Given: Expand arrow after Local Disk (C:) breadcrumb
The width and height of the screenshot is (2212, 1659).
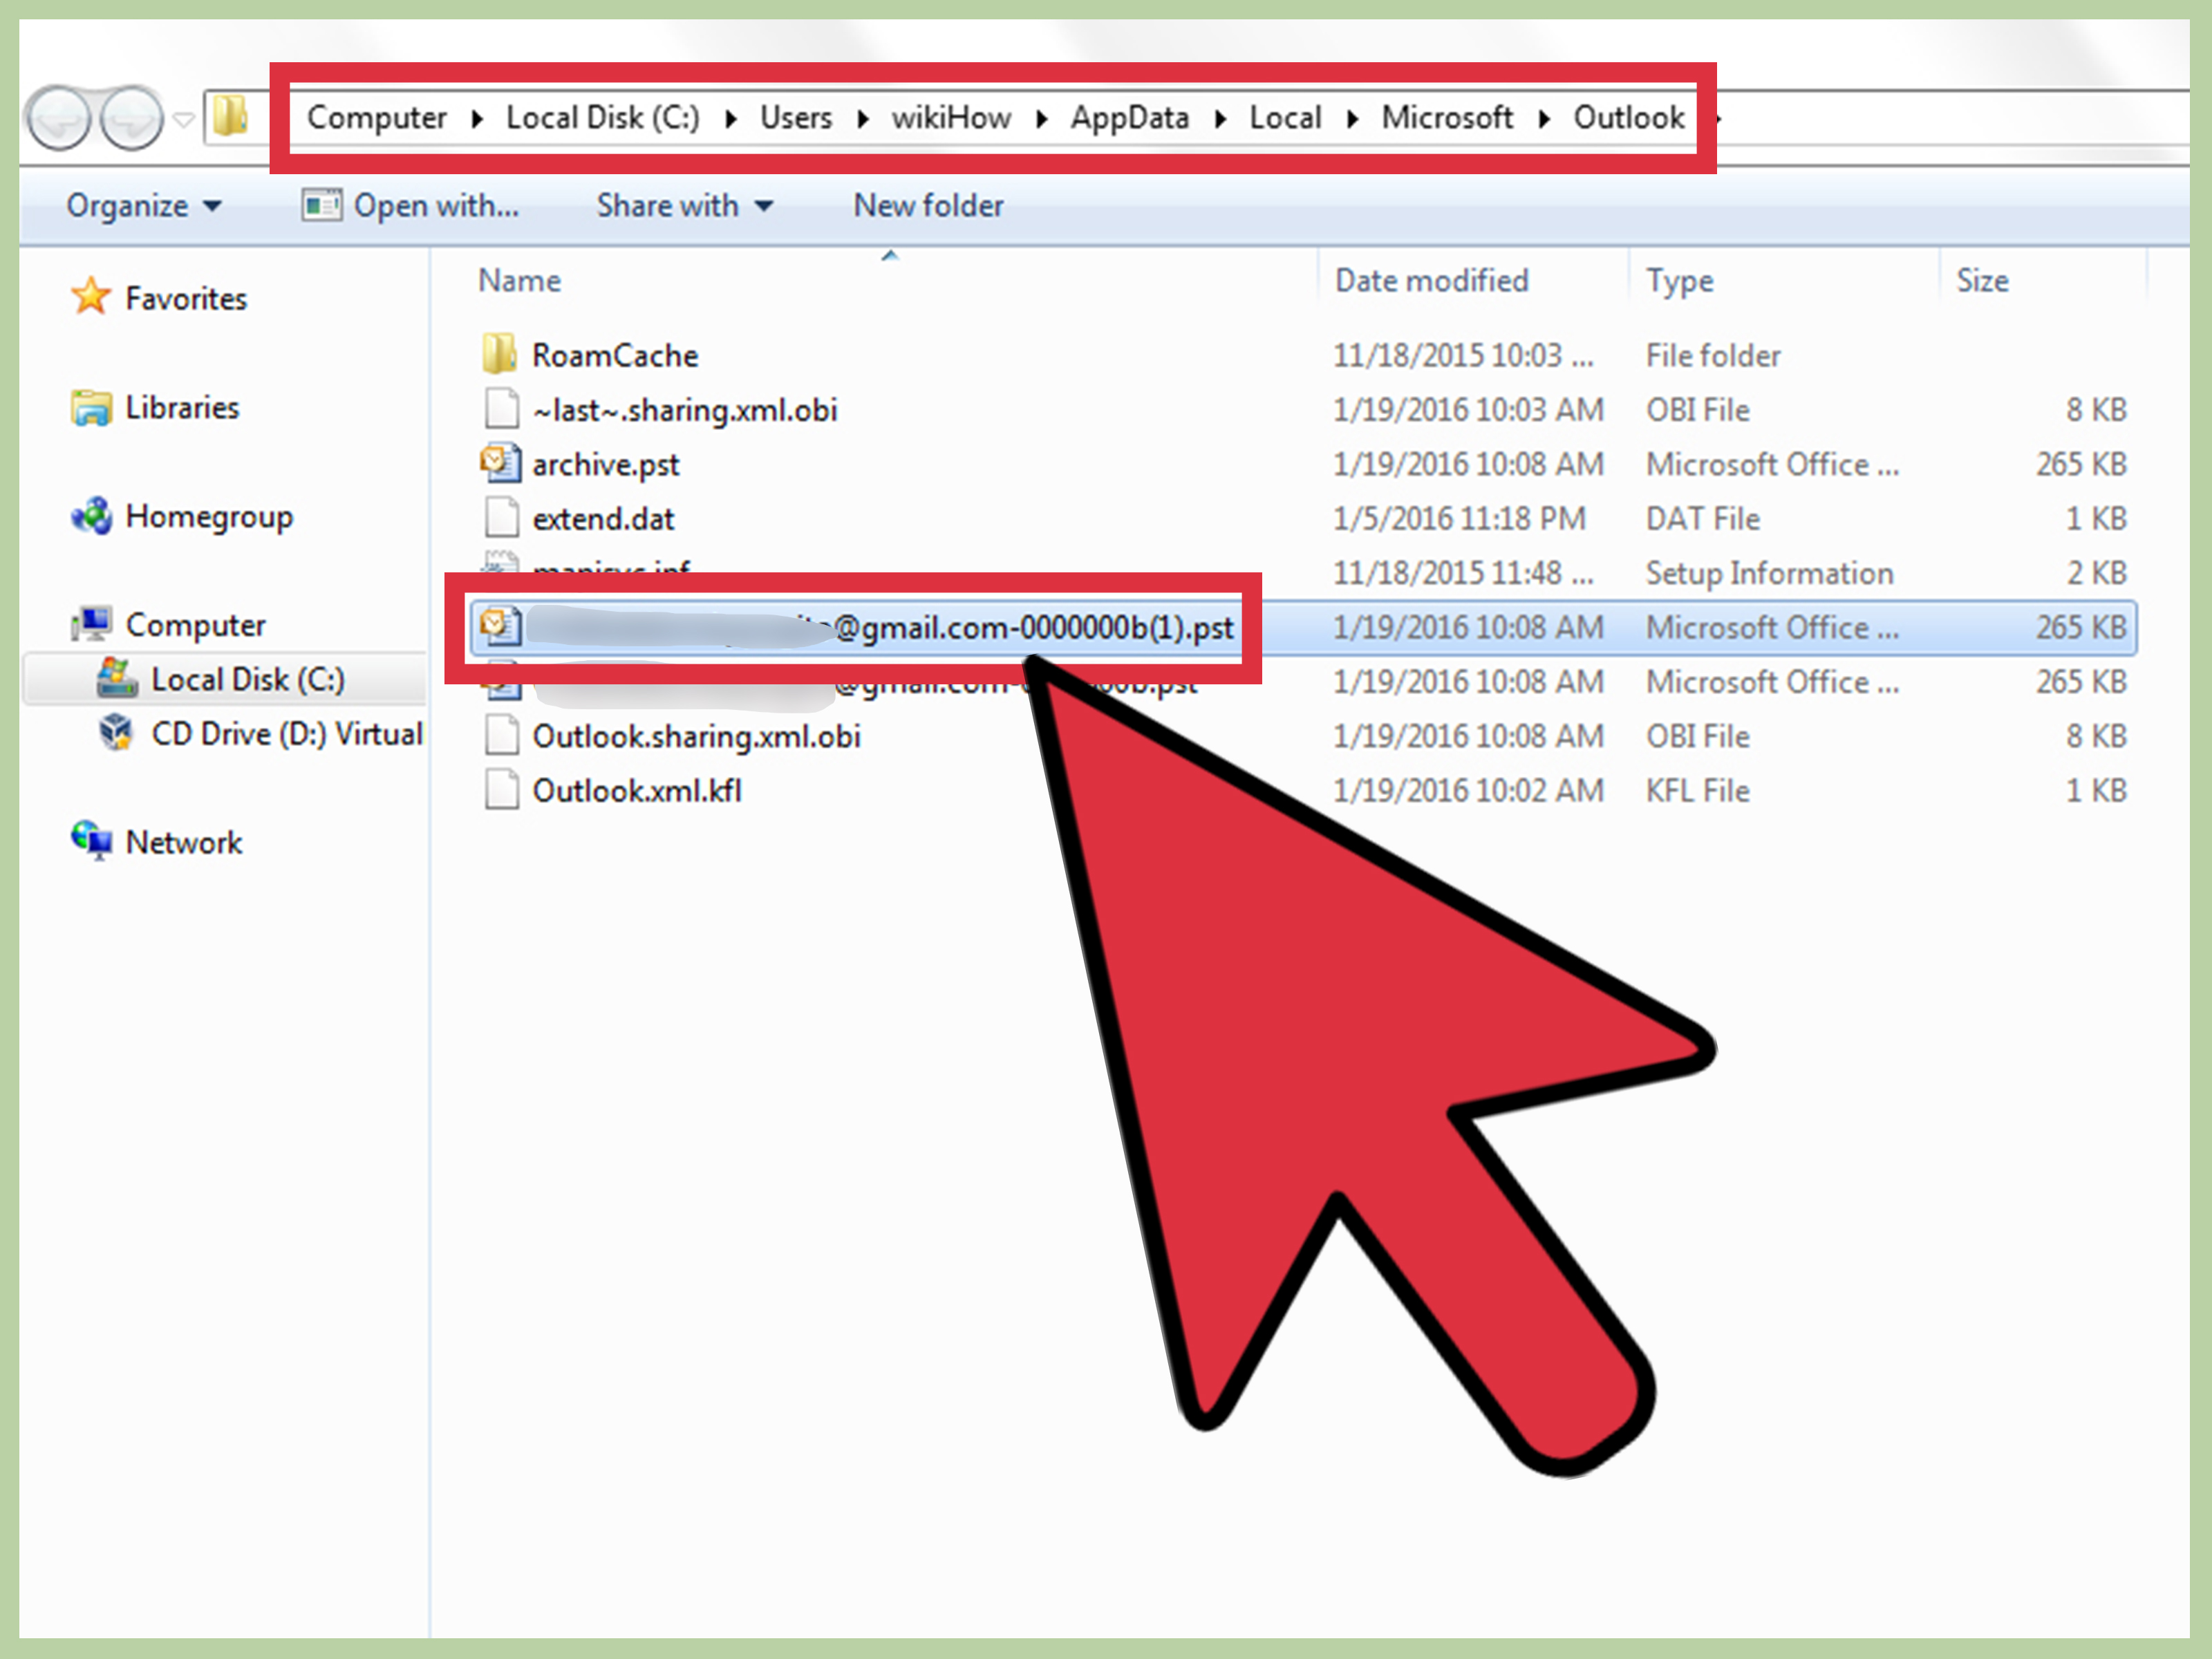Looking at the screenshot, I should tap(731, 120).
